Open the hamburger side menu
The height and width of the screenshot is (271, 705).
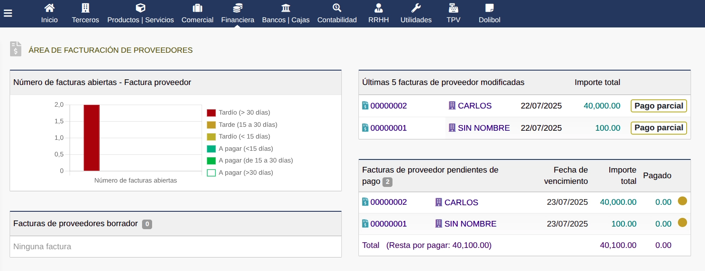(8, 13)
